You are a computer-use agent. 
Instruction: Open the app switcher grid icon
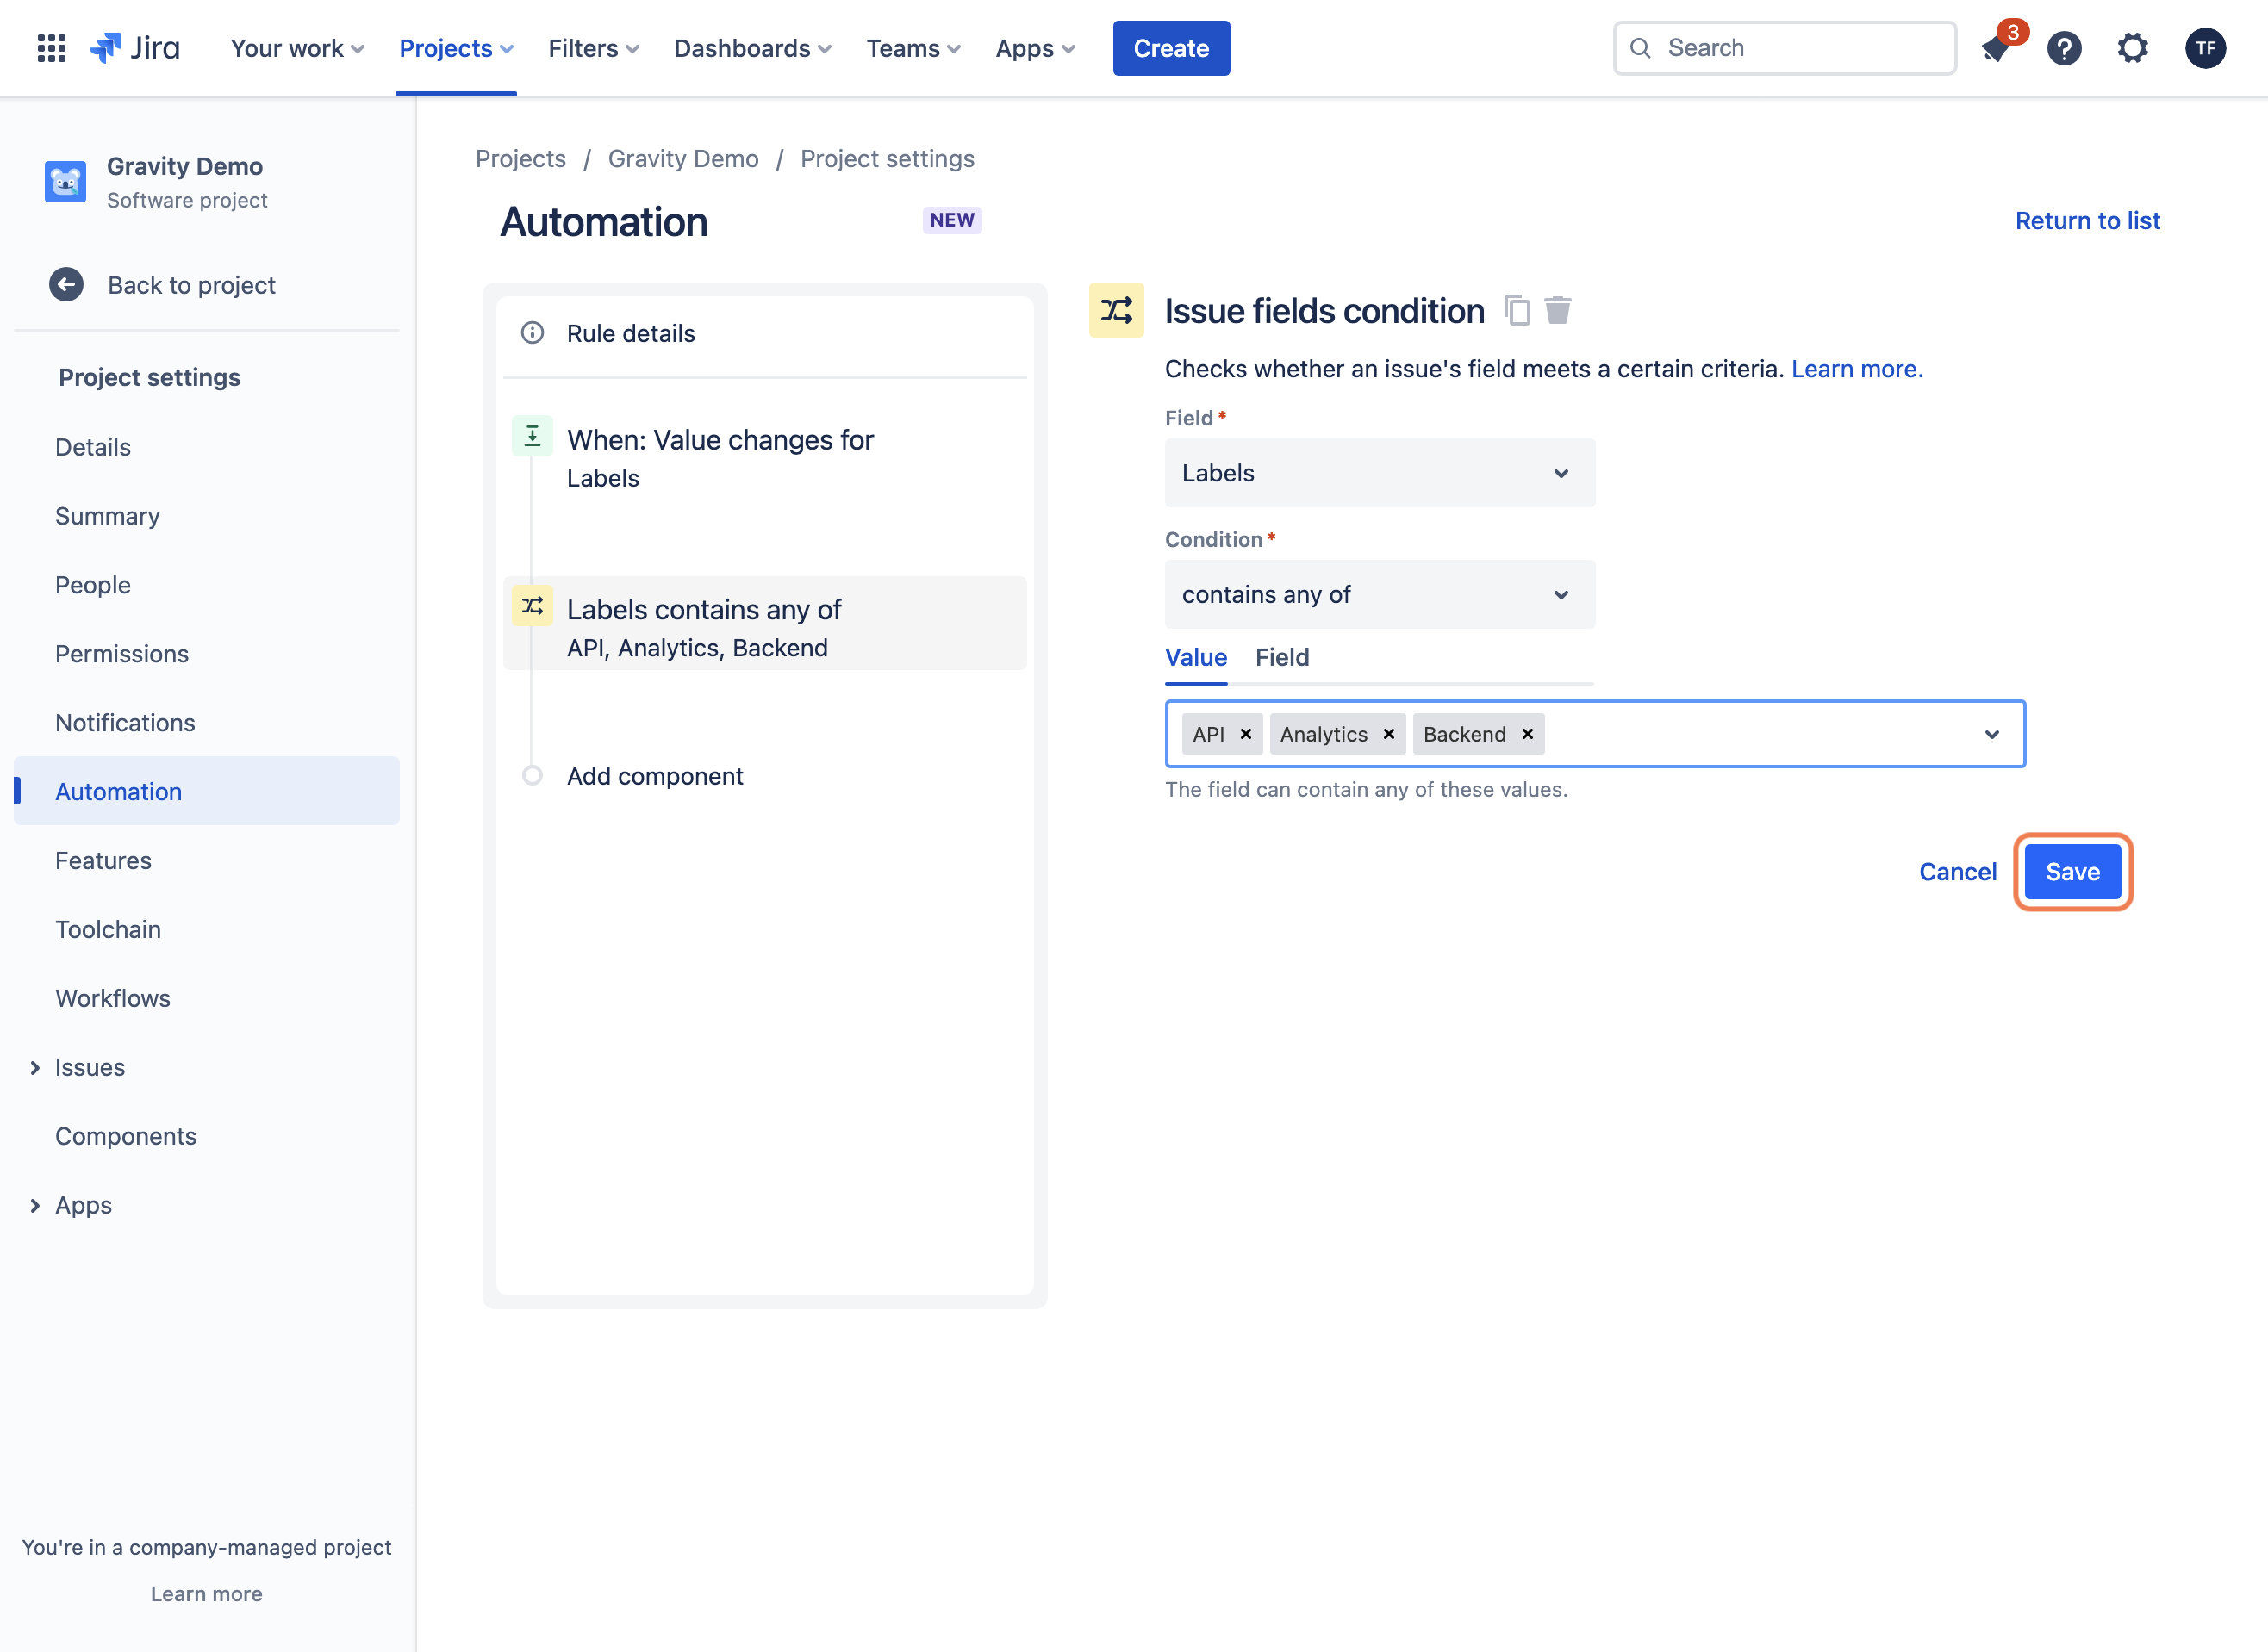[x=51, y=48]
